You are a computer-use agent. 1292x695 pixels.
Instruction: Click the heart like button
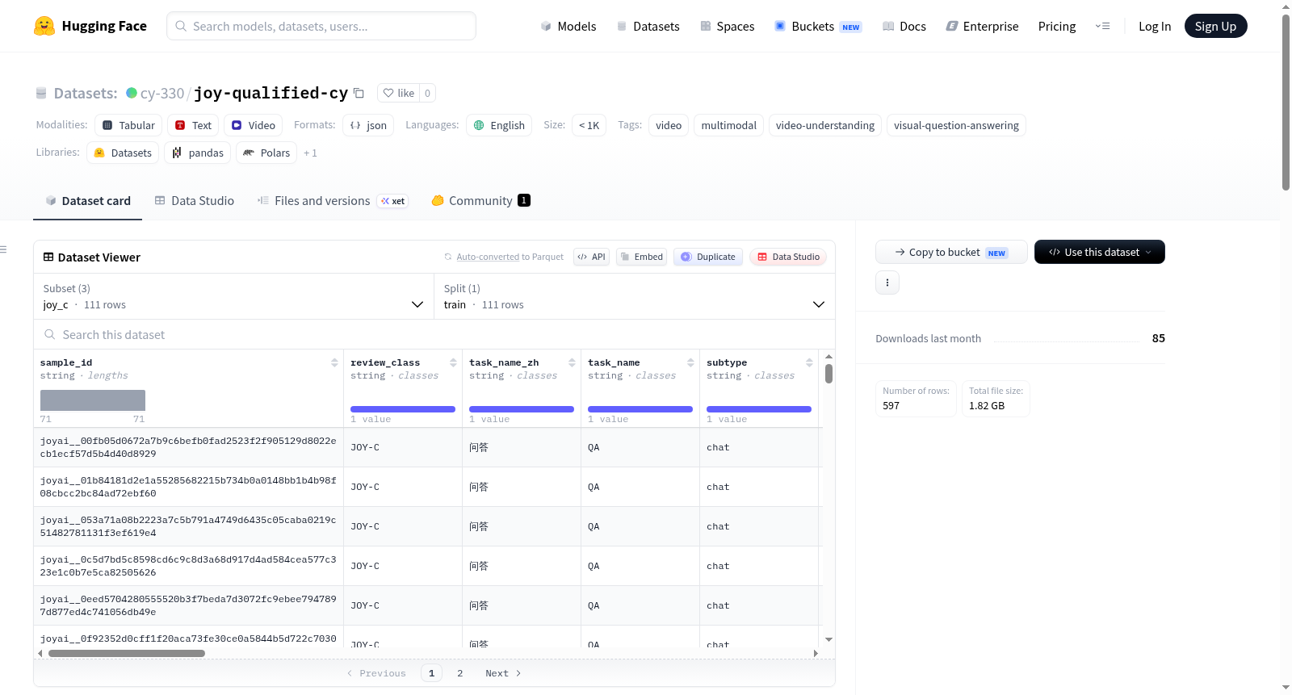pyautogui.click(x=398, y=93)
